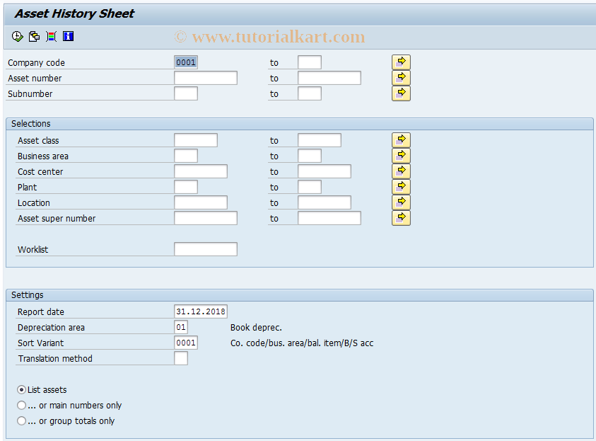596x441 pixels.
Task: Click the Asset History Sheet title
Action: point(74,13)
